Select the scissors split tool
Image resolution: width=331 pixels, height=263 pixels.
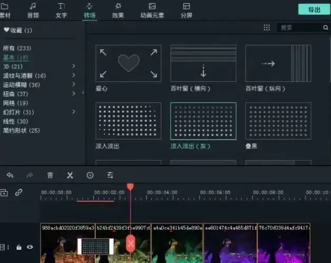(x=70, y=175)
